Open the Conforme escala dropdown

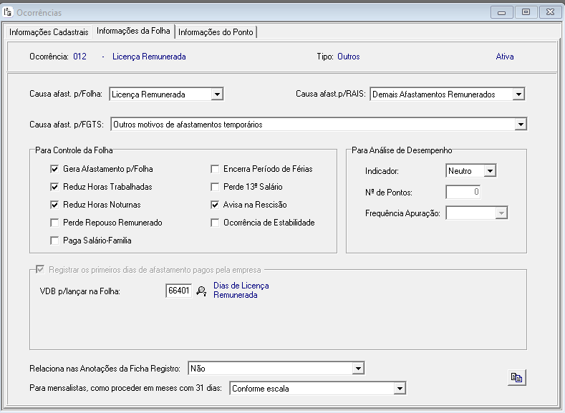tap(400, 389)
